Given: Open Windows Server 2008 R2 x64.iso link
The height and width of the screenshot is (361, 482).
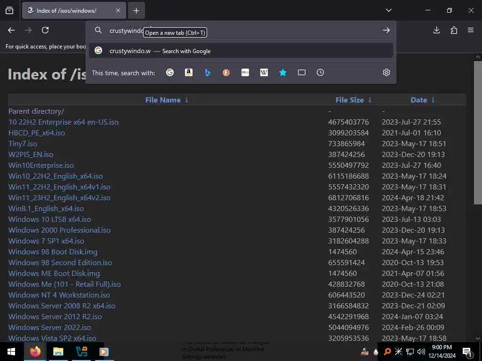Looking at the screenshot, I should click(x=62, y=306).
